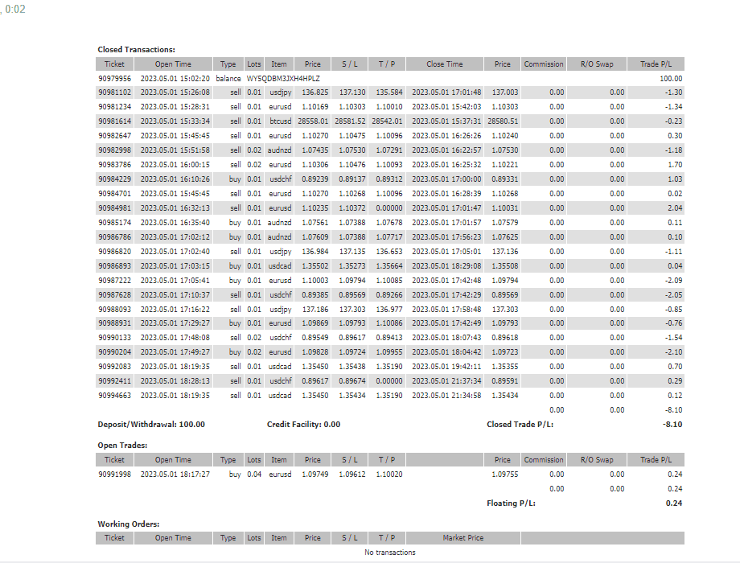Select bold Floating P/L value 0.24

click(674, 503)
